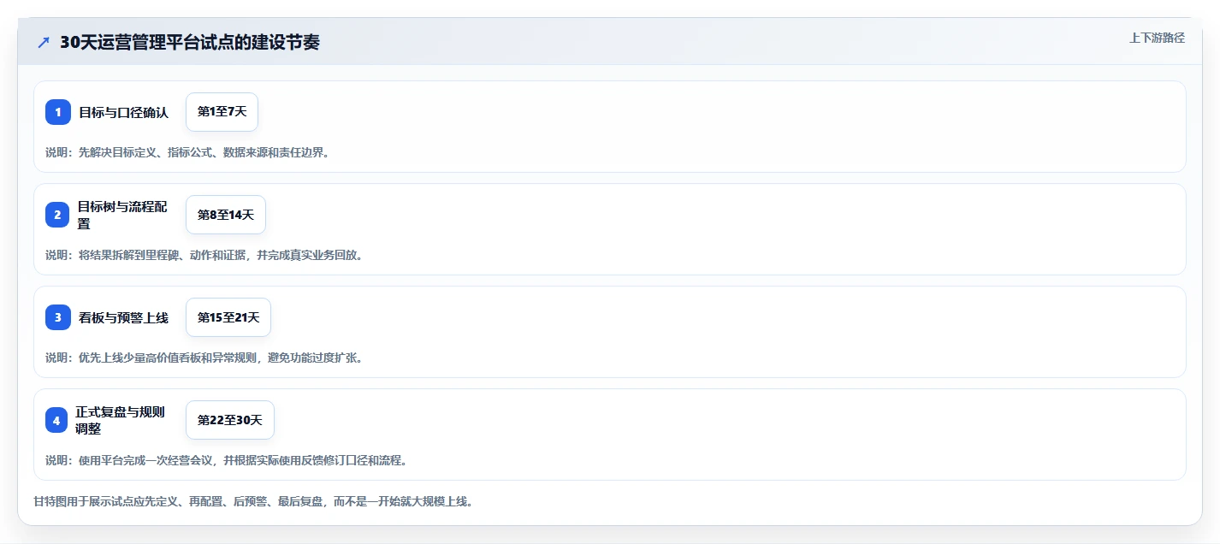Open the 上下游路径 link at top right

(x=1157, y=38)
